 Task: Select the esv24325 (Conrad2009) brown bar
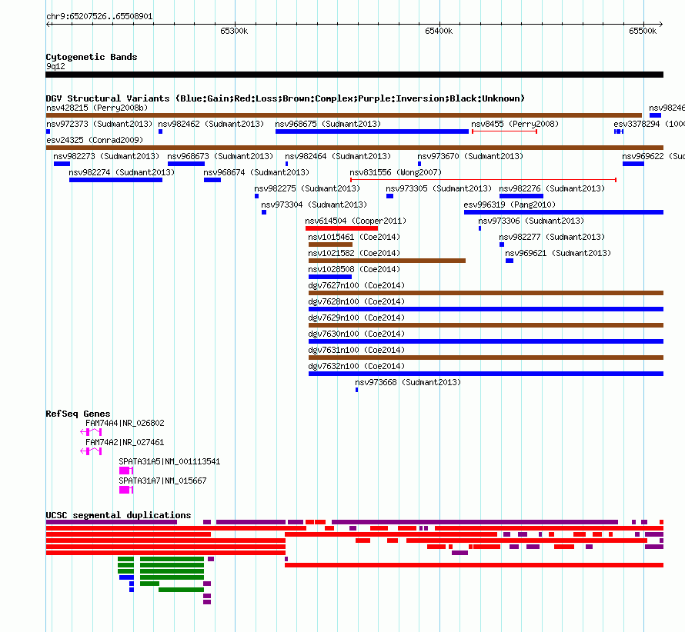point(354,148)
